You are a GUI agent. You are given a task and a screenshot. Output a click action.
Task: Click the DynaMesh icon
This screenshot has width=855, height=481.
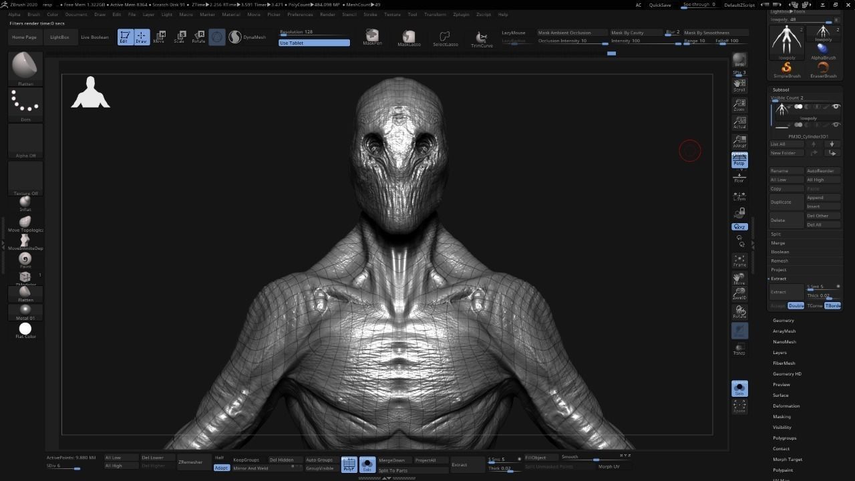point(235,37)
